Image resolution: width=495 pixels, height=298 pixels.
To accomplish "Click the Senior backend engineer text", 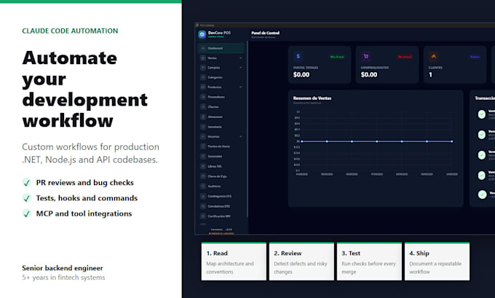I will coord(63,268).
